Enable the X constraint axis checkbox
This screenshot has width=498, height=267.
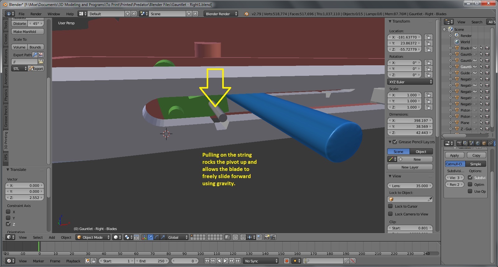coord(8,212)
